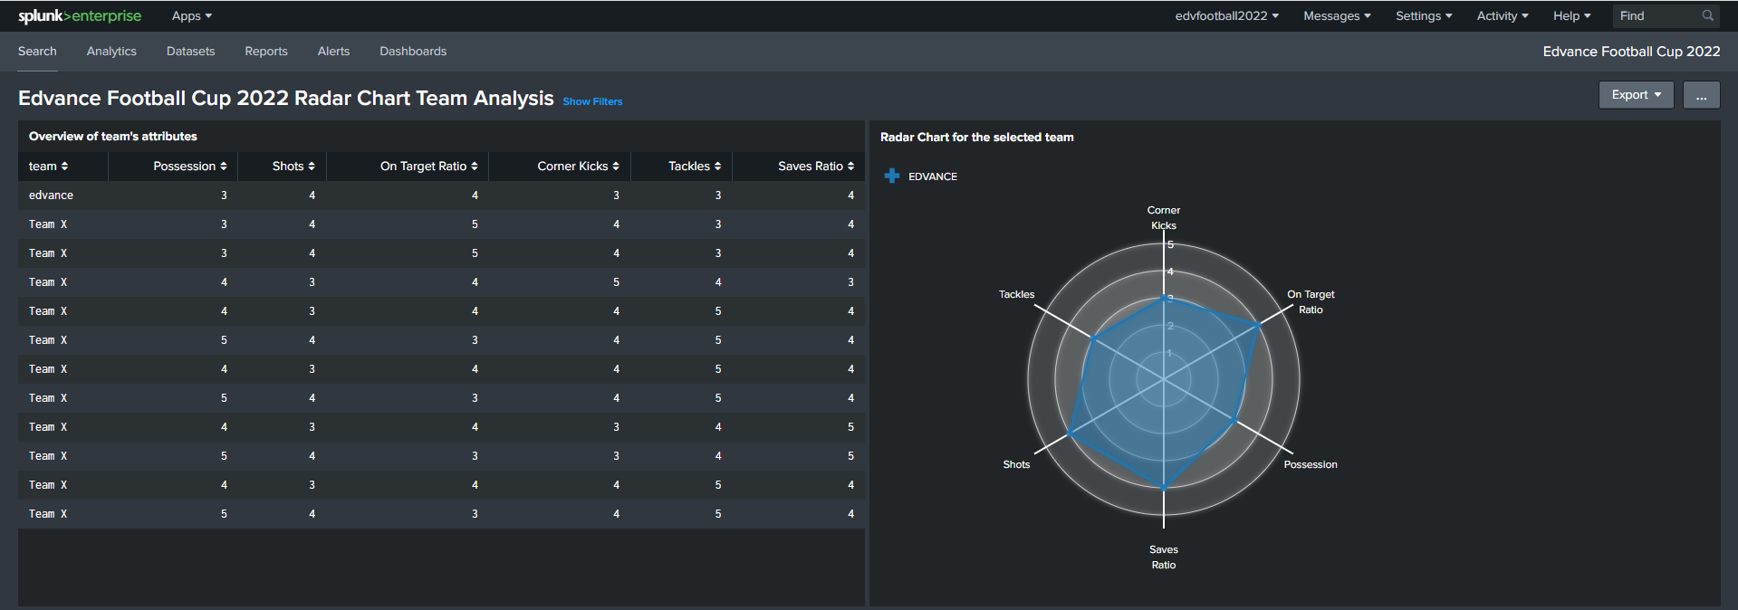Click the Edvance Football Cup 2022 app label
Image resolution: width=1738 pixels, height=610 pixels.
[x=1631, y=52]
